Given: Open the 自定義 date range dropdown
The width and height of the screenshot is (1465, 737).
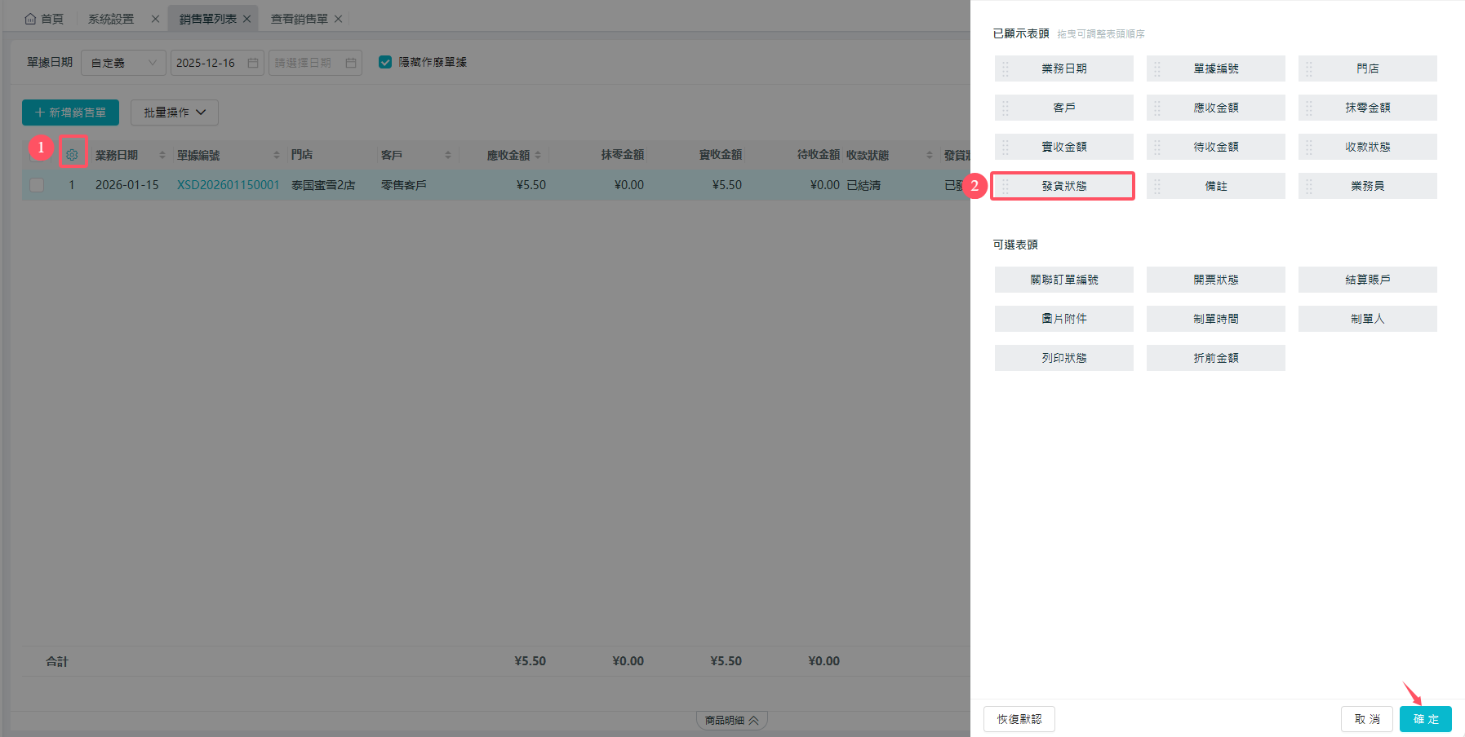Looking at the screenshot, I should tap(123, 63).
